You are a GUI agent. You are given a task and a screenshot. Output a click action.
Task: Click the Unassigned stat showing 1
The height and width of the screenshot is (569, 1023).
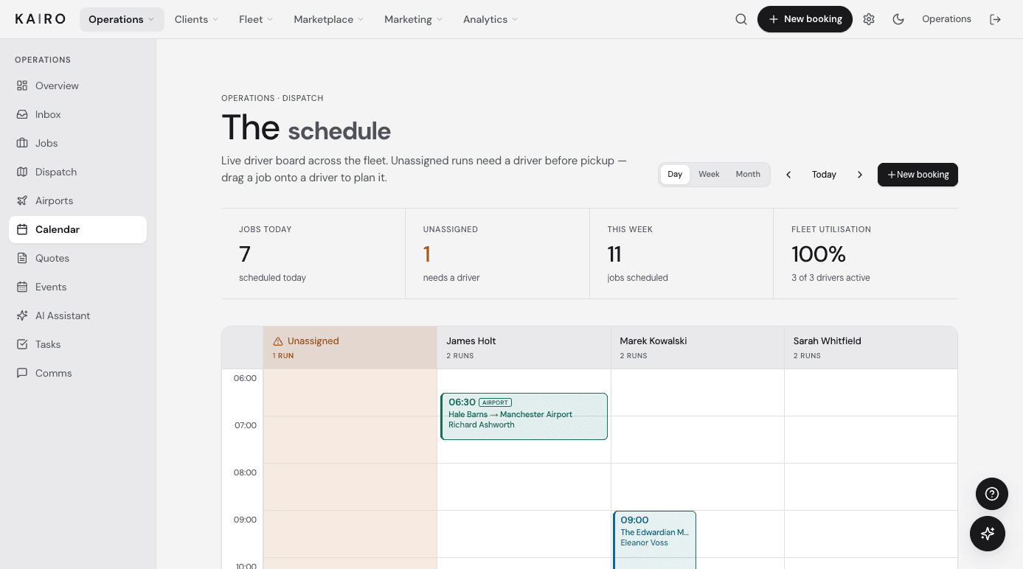pyautogui.click(x=497, y=254)
